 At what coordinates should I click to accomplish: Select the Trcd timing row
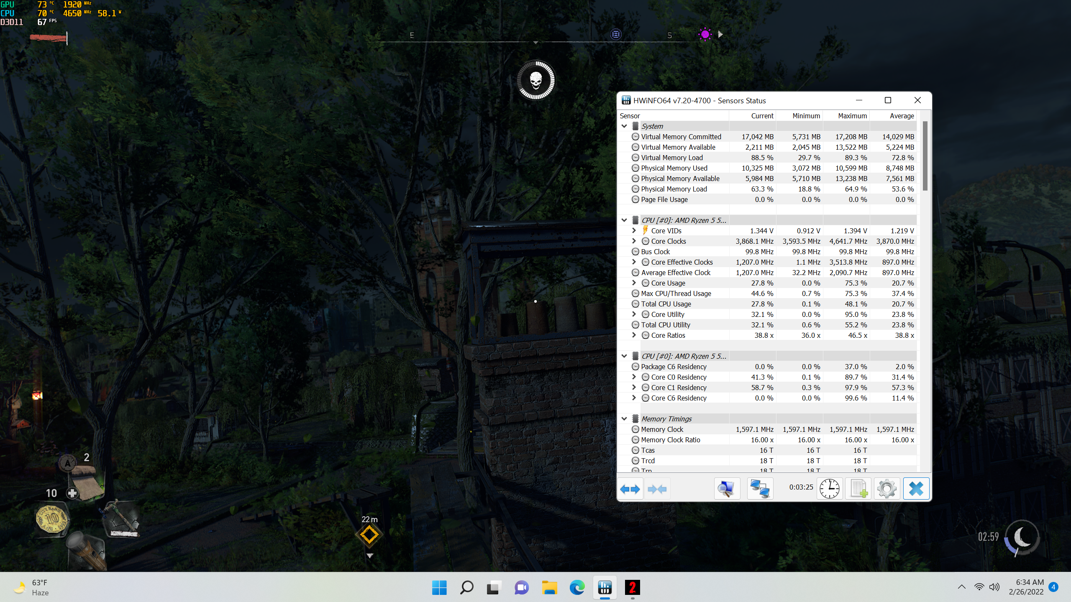tap(767, 461)
